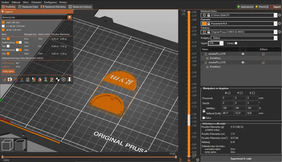Click the wireframe cube shells icon
282x162 pixels.
pyautogui.click(x=64, y=79)
